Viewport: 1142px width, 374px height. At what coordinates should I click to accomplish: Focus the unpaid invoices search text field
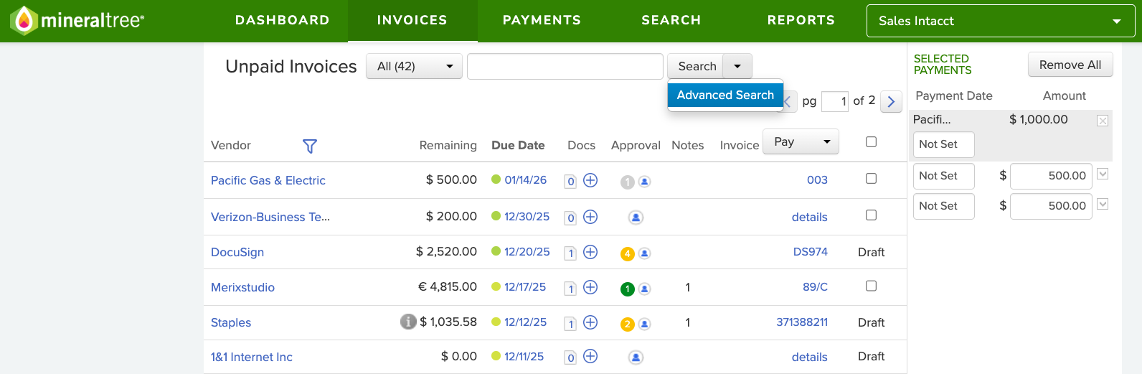565,66
